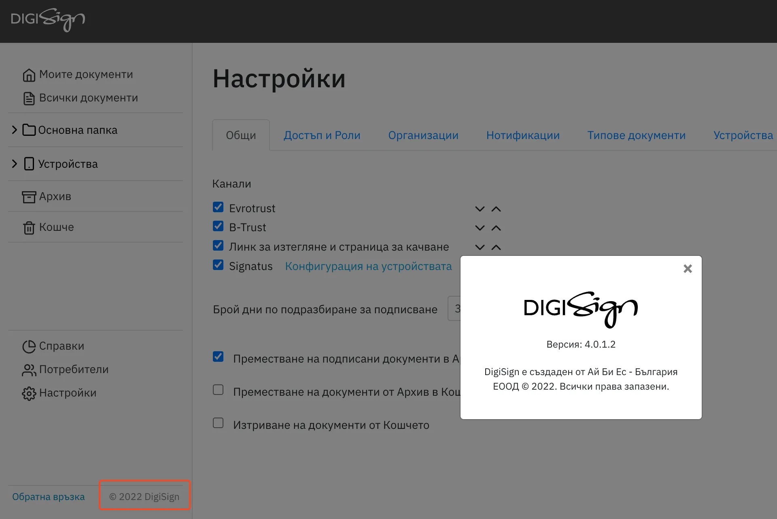Open the Типове документи tab
This screenshot has height=519, width=777.
click(x=637, y=135)
